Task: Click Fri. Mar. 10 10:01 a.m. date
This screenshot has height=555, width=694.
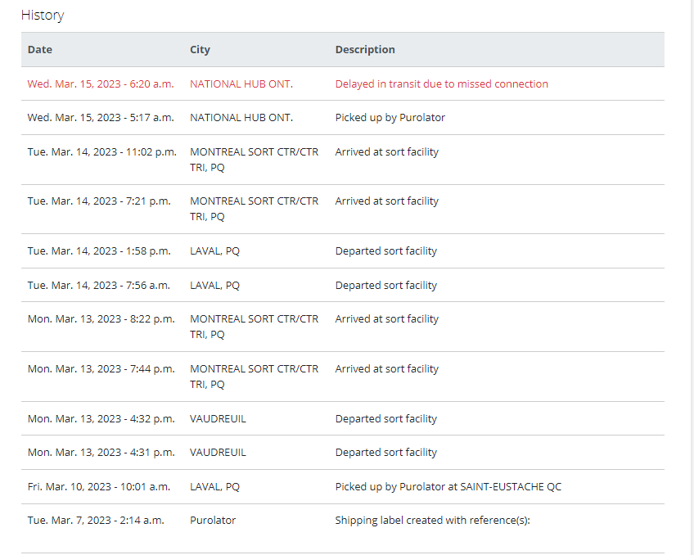Action: [99, 487]
